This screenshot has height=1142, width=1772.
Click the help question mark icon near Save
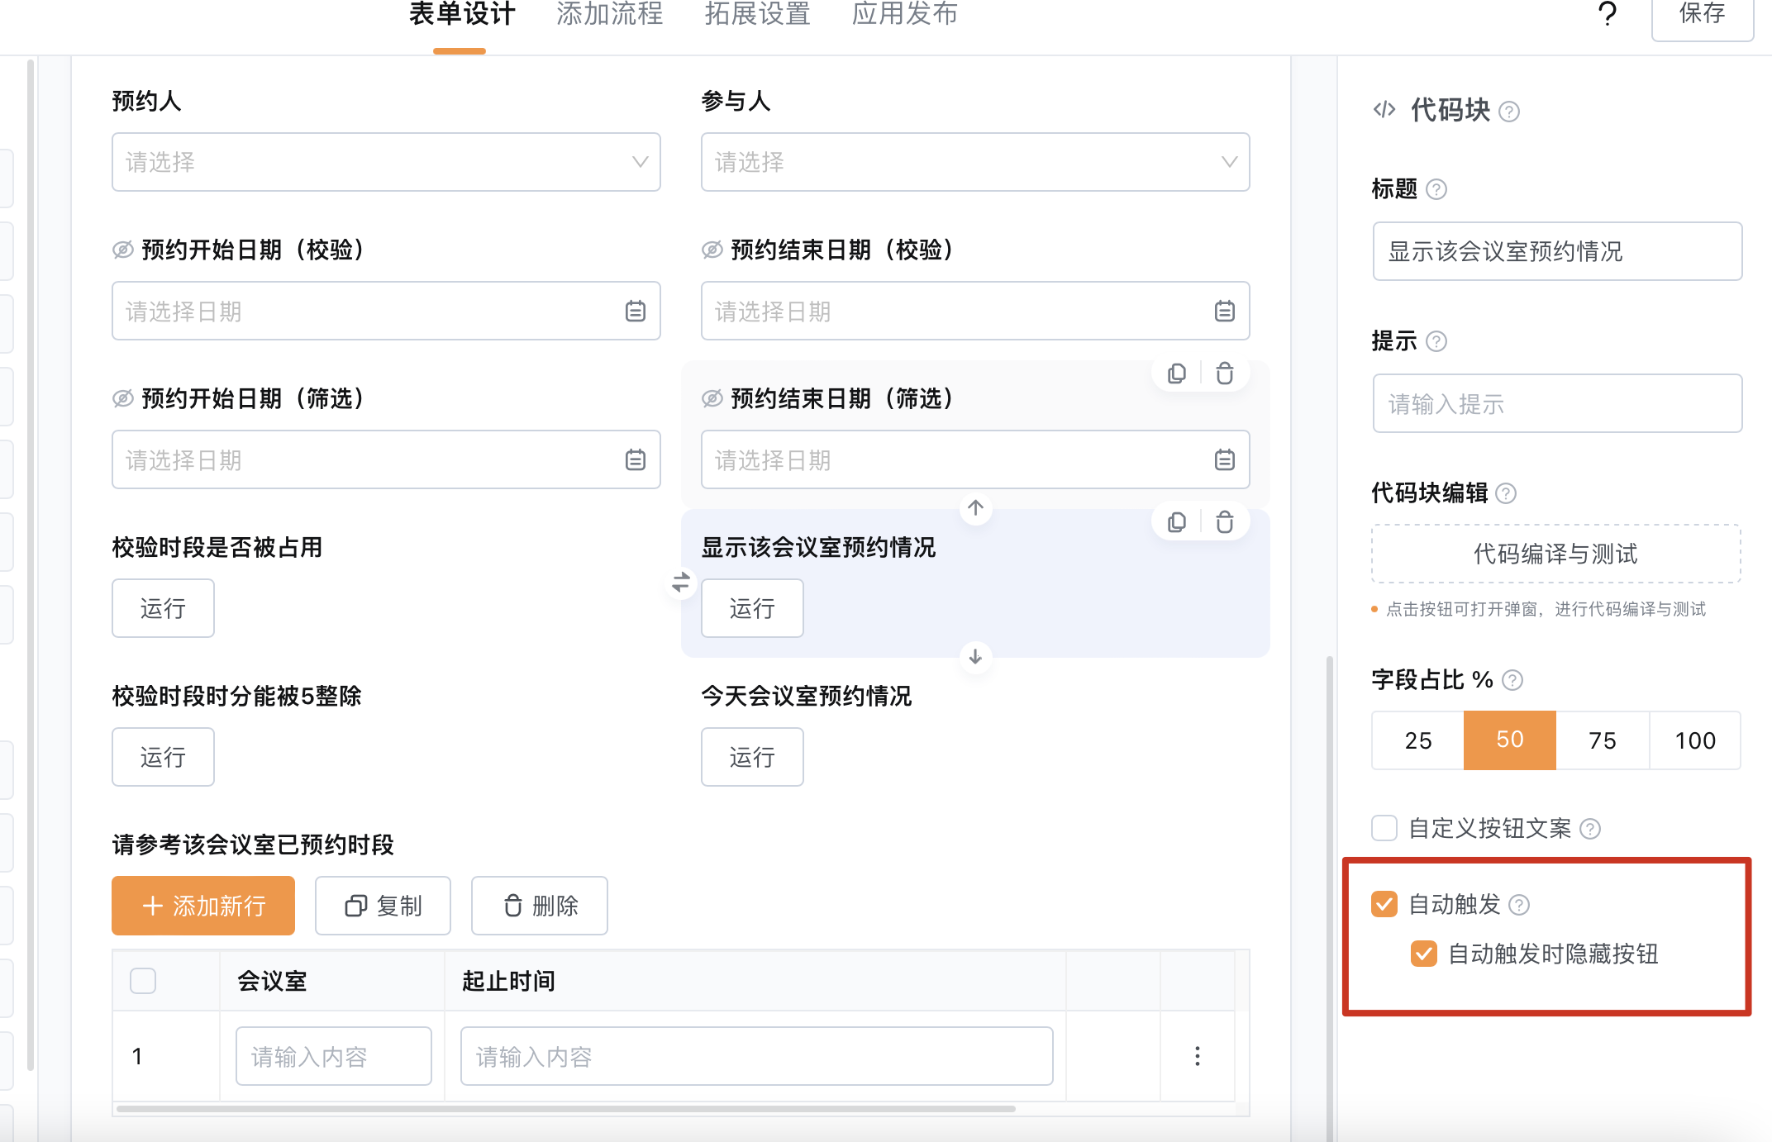[x=1607, y=14]
